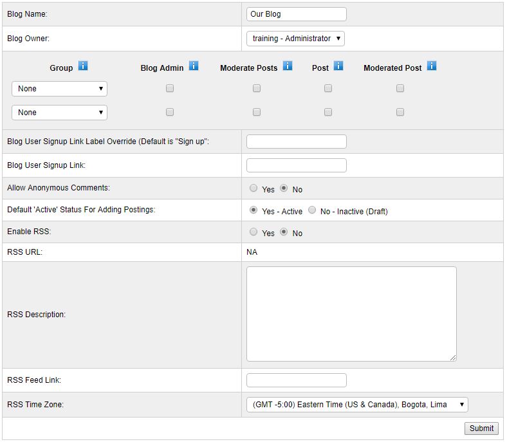This screenshot has width=507, height=442.
Task: Show the Moderated Post info icon
Action: [x=432, y=66]
